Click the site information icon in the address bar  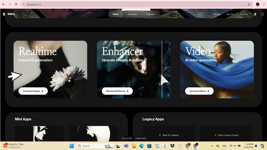(x=23, y=4)
